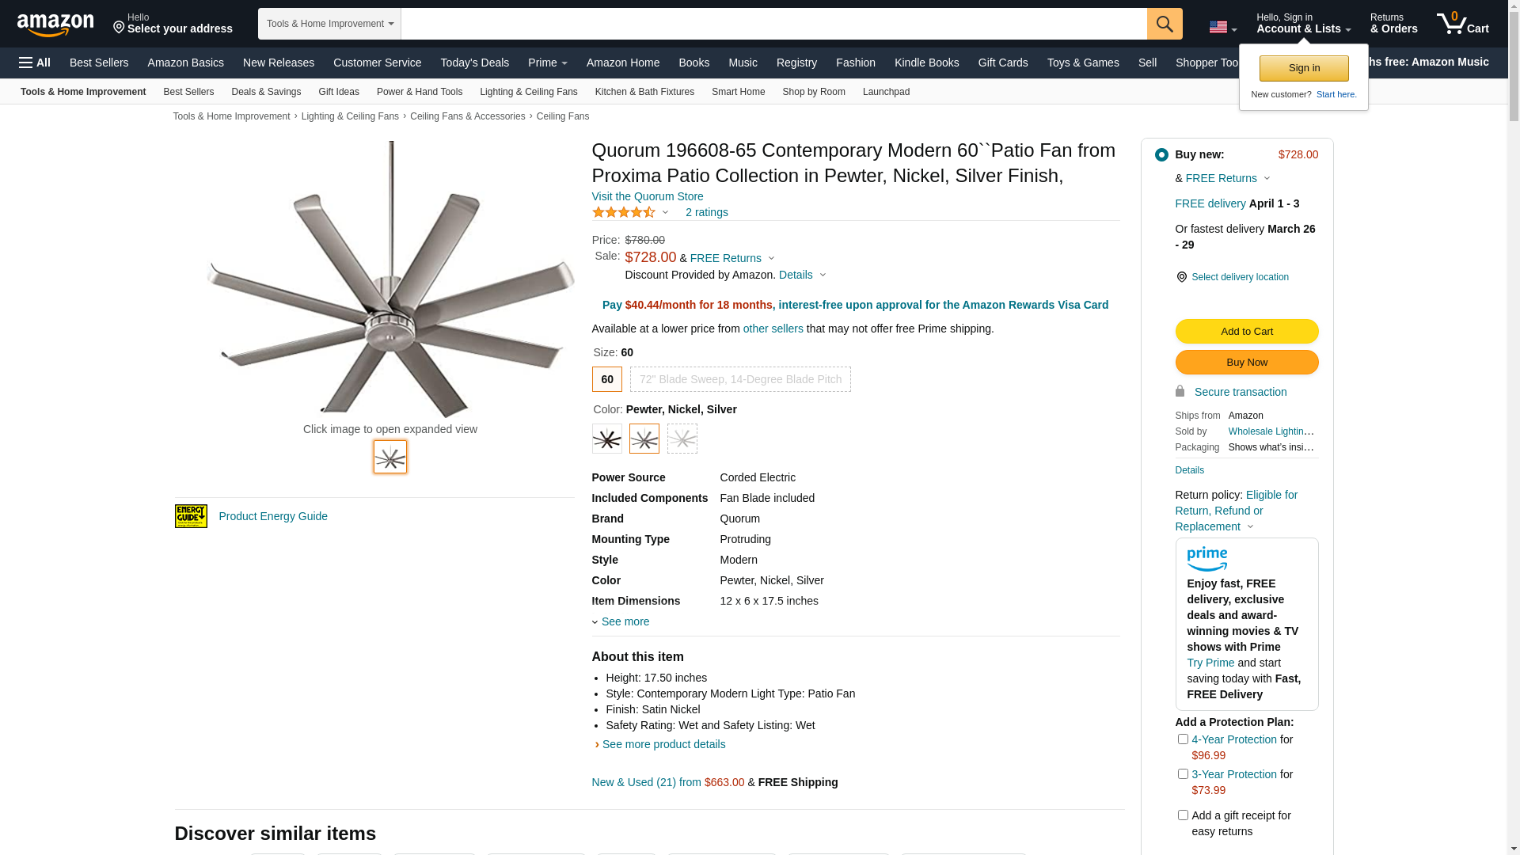1520x855 pixels.
Task: Click the search text input field
Action: (x=773, y=24)
